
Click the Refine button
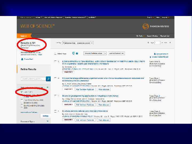(45, 116)
